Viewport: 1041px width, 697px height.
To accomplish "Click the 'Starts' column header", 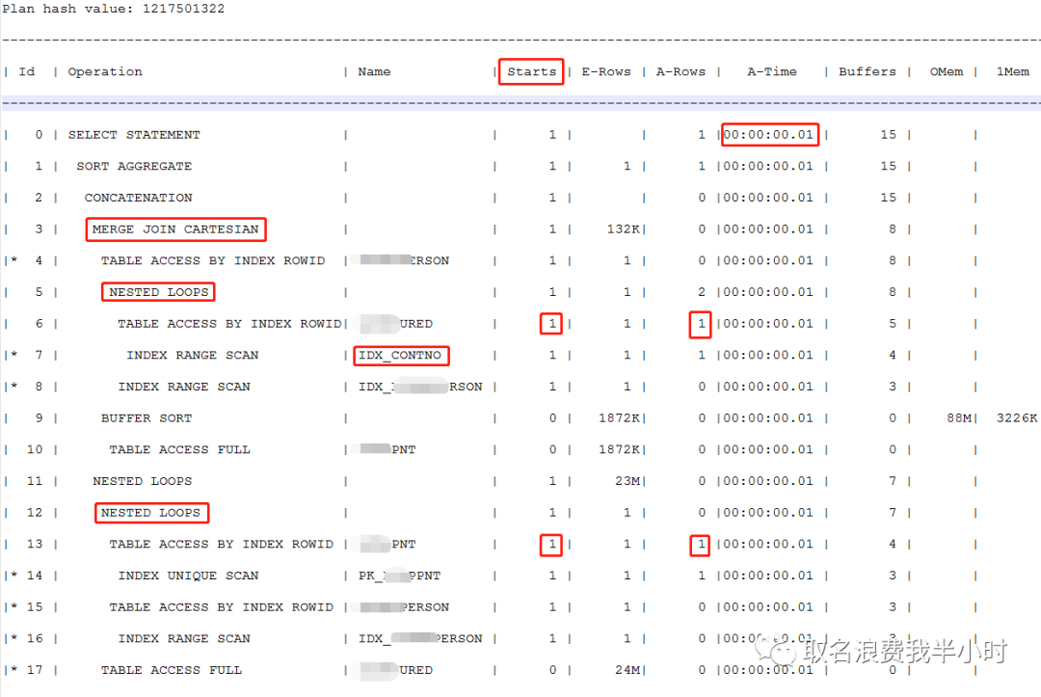I will coord(531,71).
